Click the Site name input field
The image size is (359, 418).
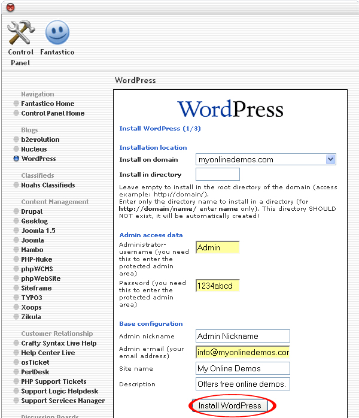coord(242,368)
